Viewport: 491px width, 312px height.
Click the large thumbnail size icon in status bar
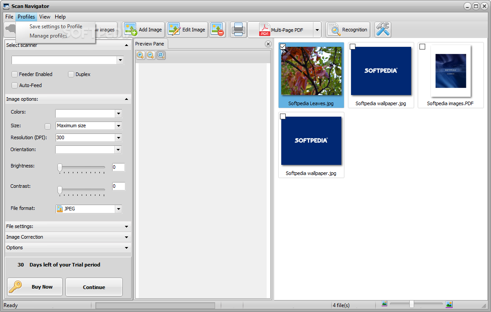pyautogui.click(x=449, y=304)
